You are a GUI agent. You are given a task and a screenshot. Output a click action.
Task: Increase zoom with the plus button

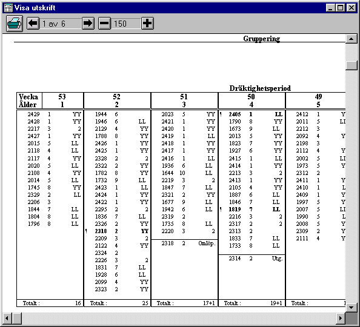147,24
